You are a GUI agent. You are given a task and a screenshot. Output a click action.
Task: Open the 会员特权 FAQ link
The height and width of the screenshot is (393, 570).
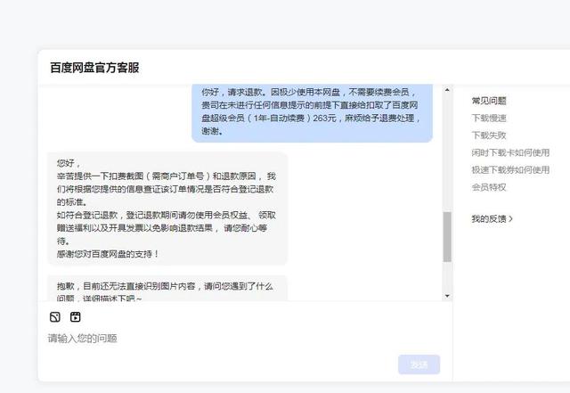pos(489,187)
